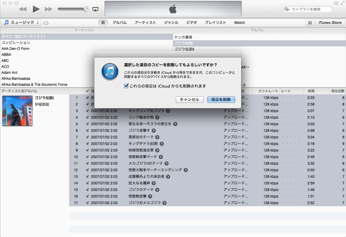Switch to the 曲 songs view

point(103,22)
